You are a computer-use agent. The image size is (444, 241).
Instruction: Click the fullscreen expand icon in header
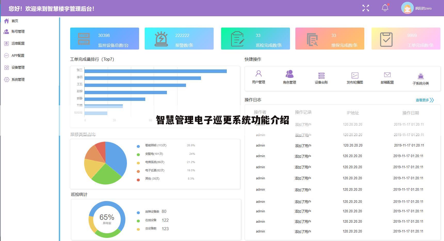pyautogui.click(x=366, y=8)
